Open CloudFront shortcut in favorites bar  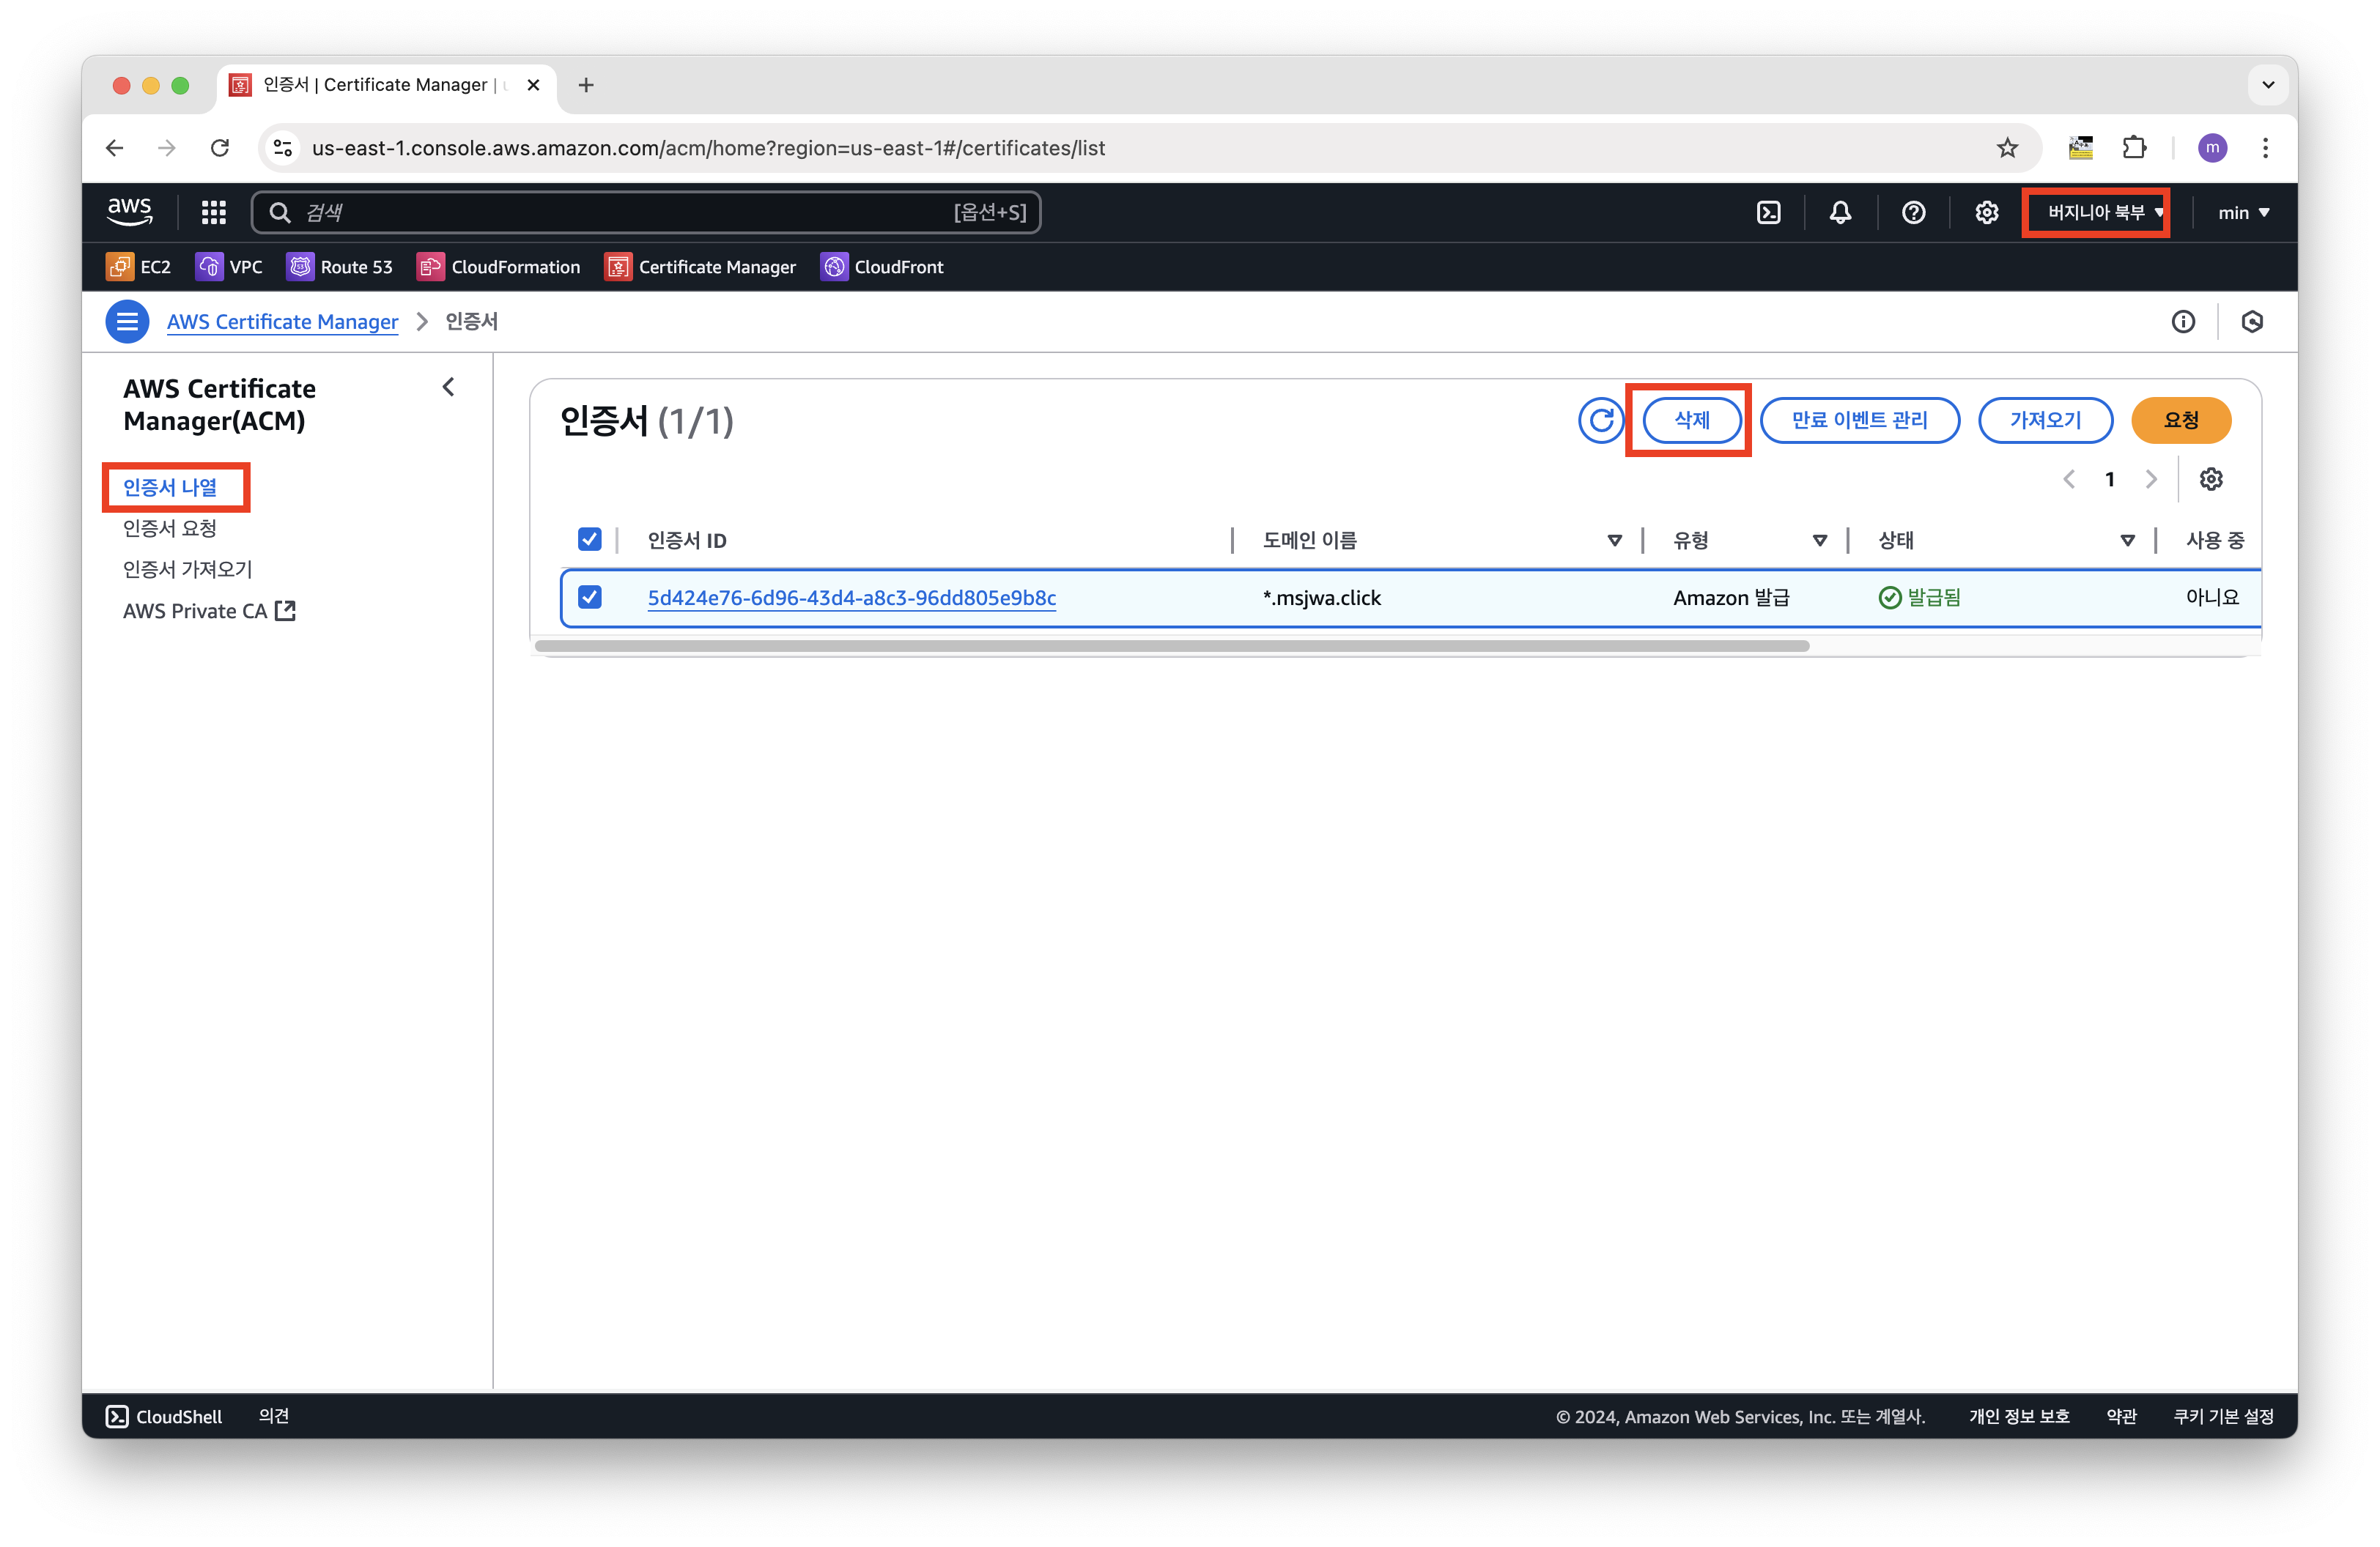click(882, 267)
